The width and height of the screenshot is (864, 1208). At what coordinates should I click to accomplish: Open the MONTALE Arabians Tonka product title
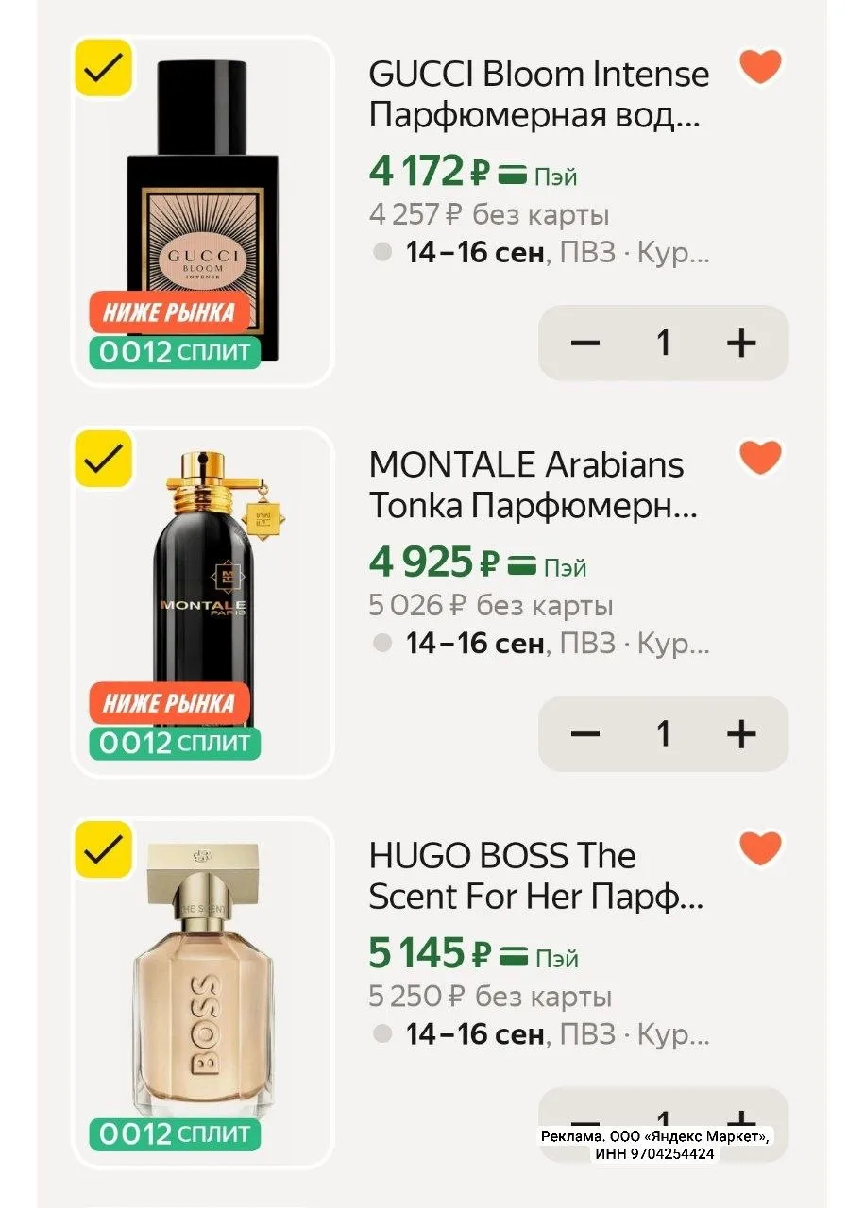tap(534, 485)
